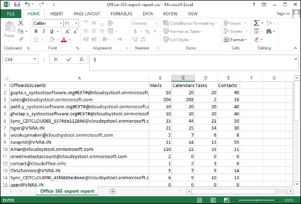The image size is (301, 204).
Task: Click the Save icon in quick access toolbar
Action: tap(17, 4)
